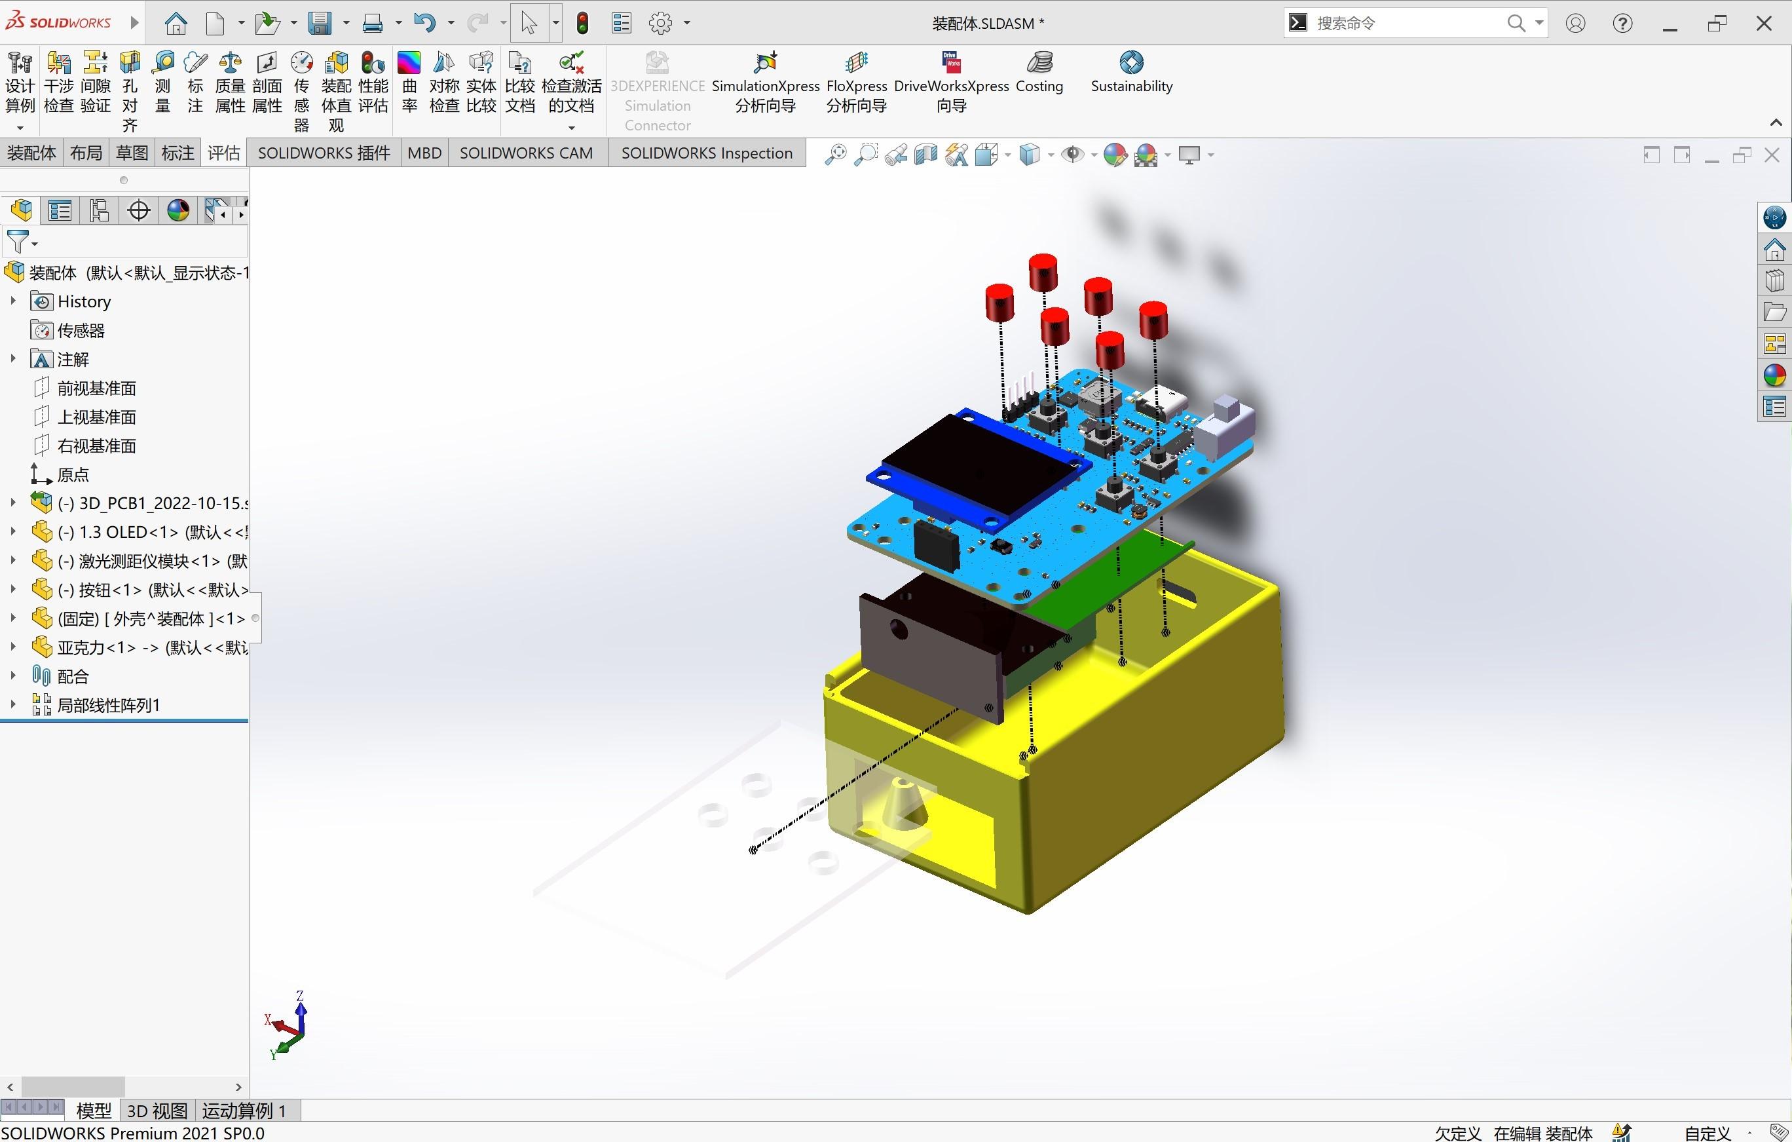Switch to the ConfigurationManager panel tab

99,211
